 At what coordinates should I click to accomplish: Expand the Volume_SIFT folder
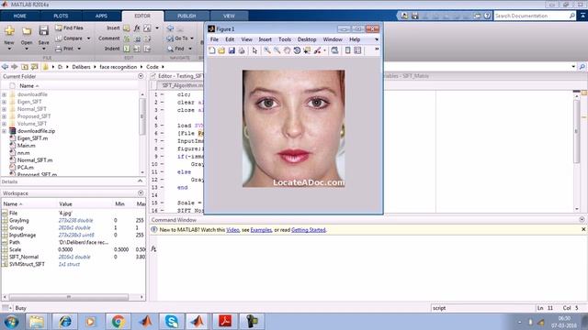(x=4, y=124)
